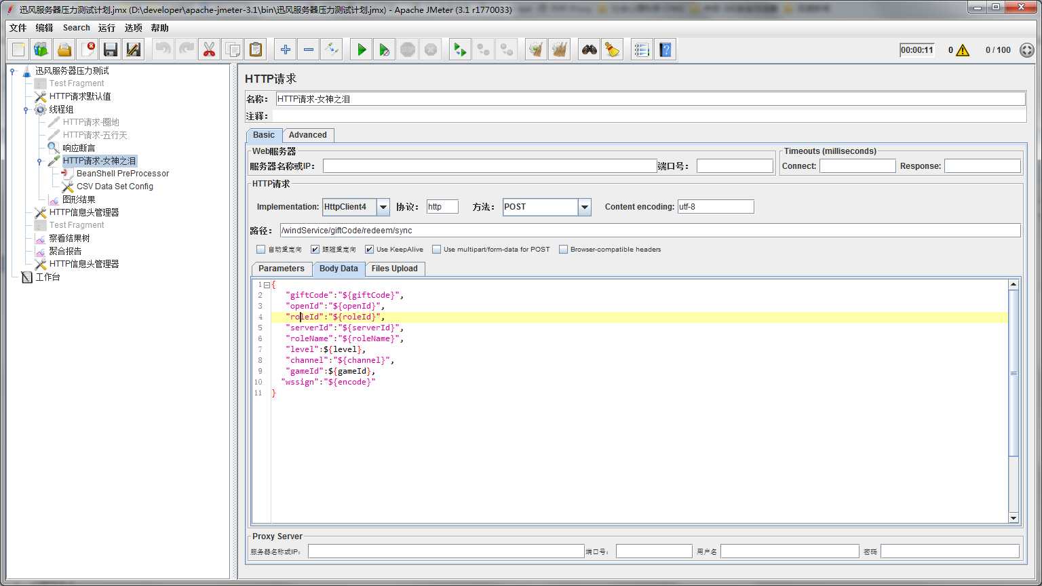Click the body data scrollbar up arrow
The height and width of the screenshot is (586, 1042).
[1014, 285]
